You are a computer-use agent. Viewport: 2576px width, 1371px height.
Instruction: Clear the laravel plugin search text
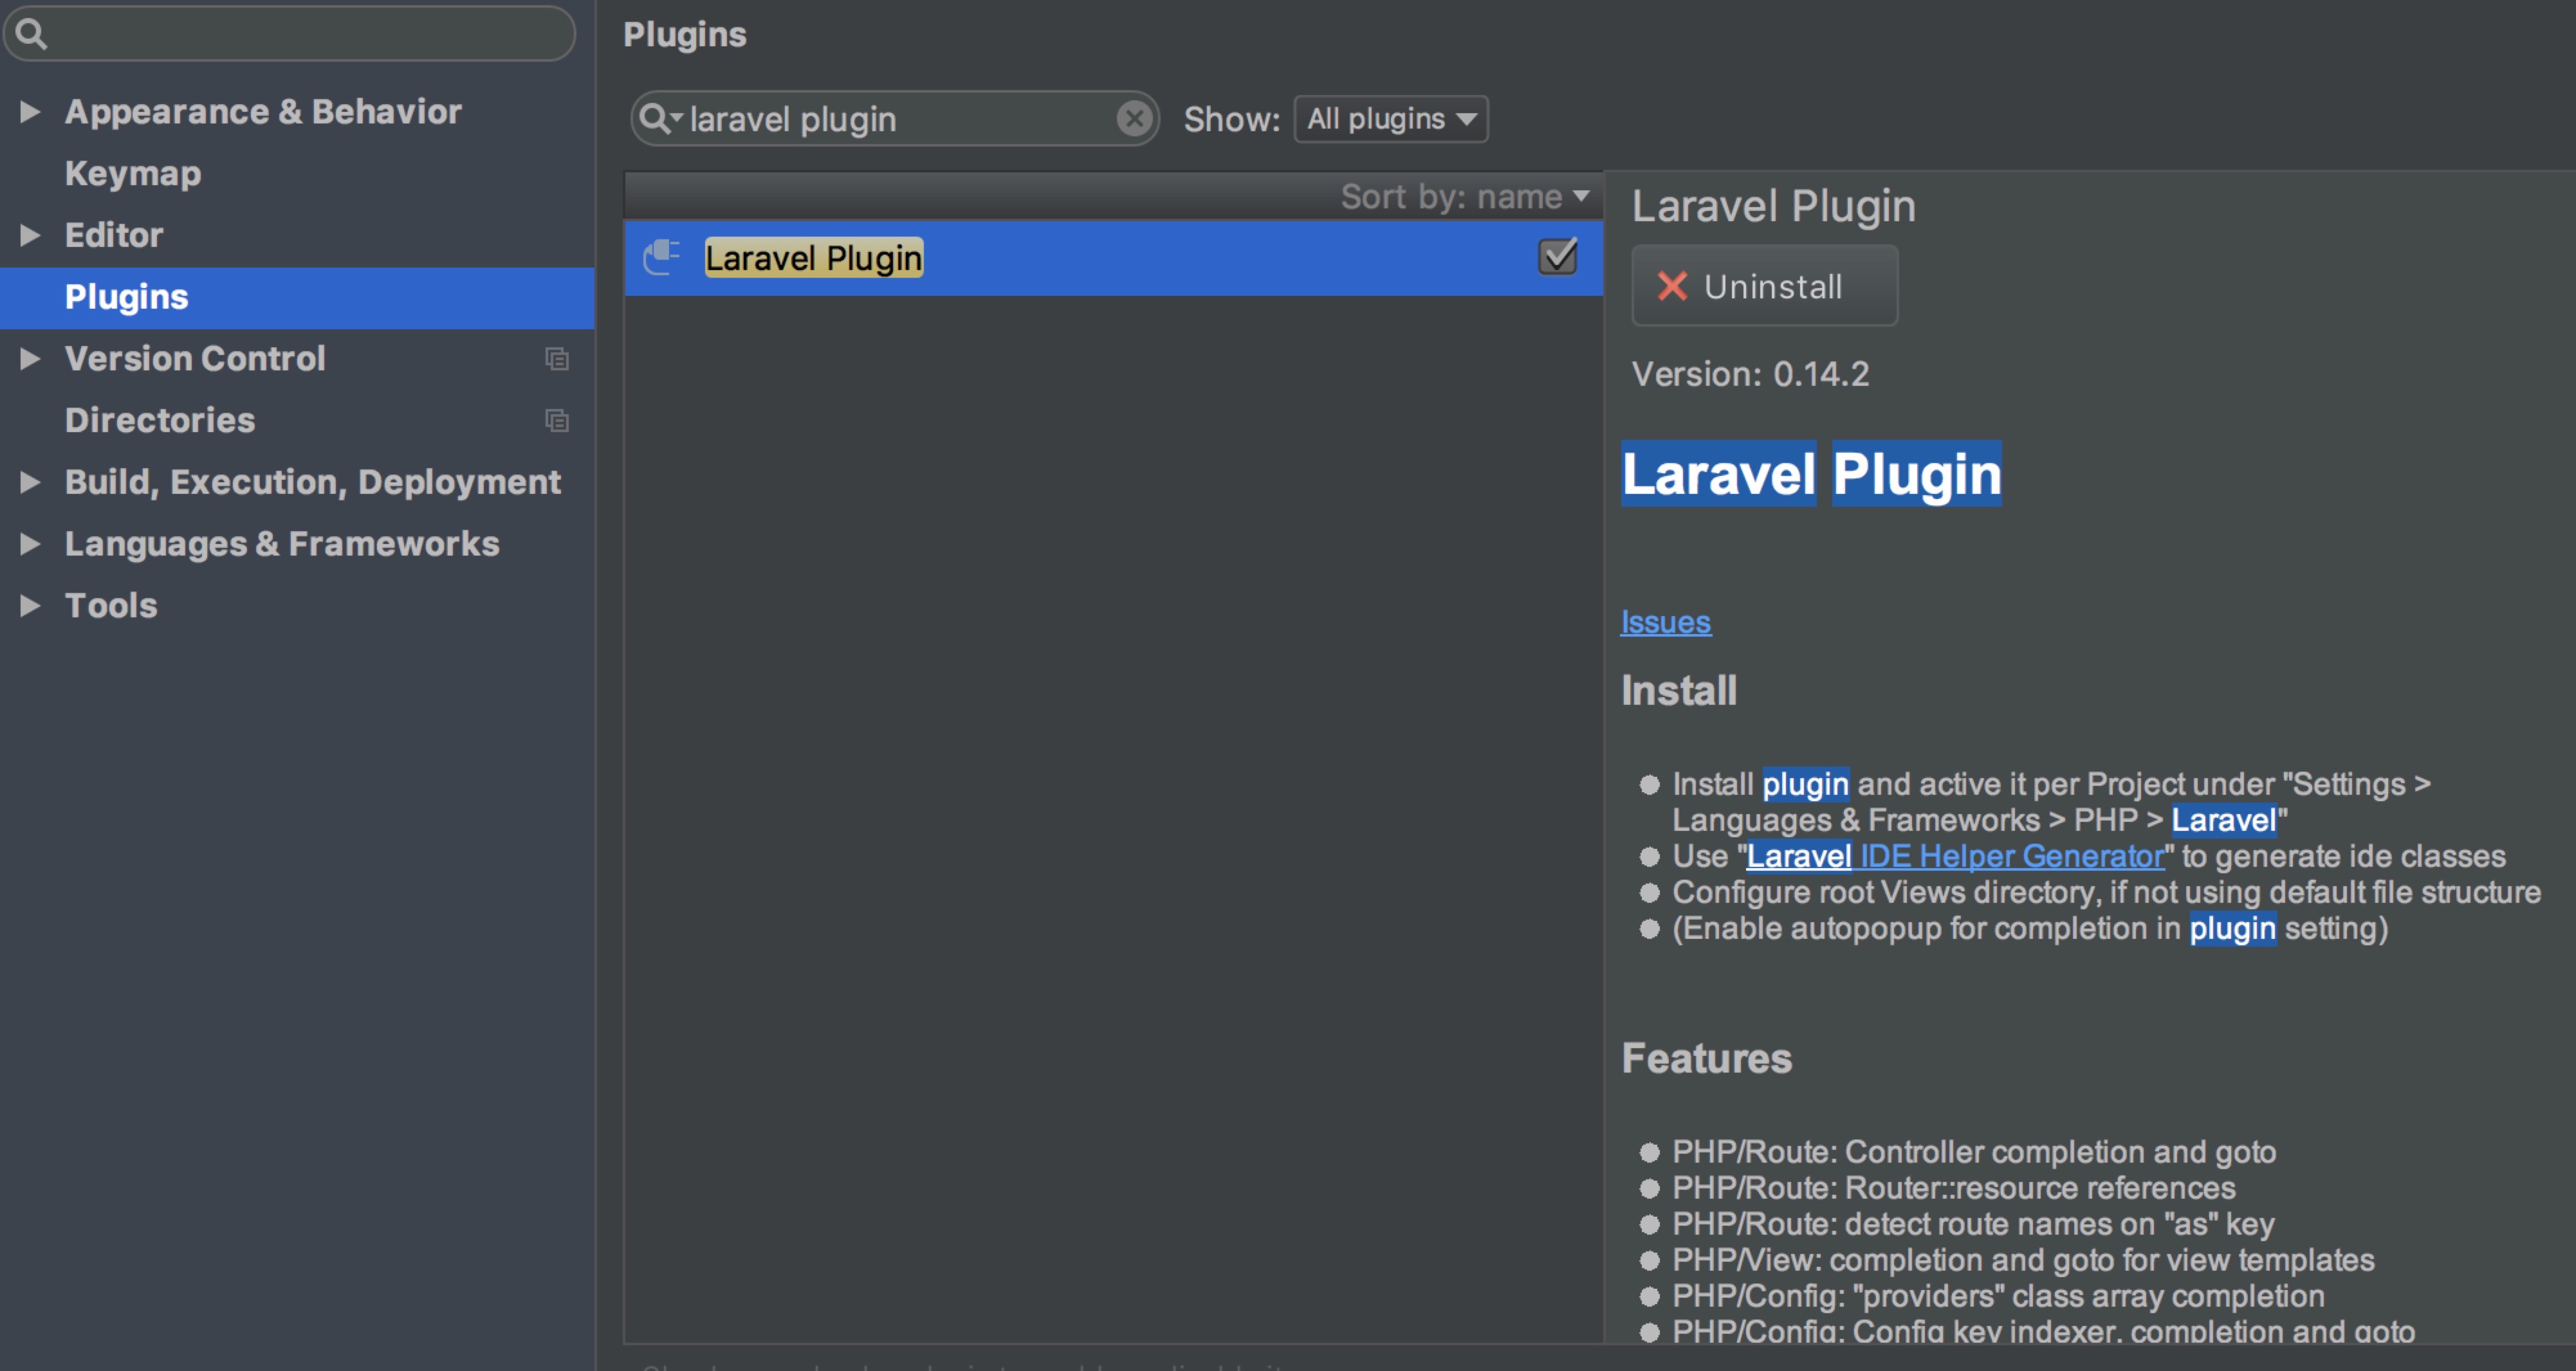point(1134,119)
